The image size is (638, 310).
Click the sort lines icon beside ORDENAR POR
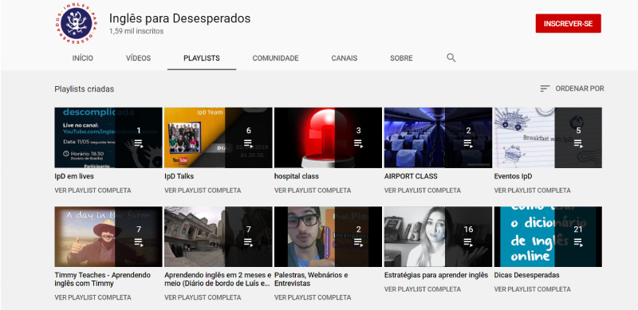point(545,88)
